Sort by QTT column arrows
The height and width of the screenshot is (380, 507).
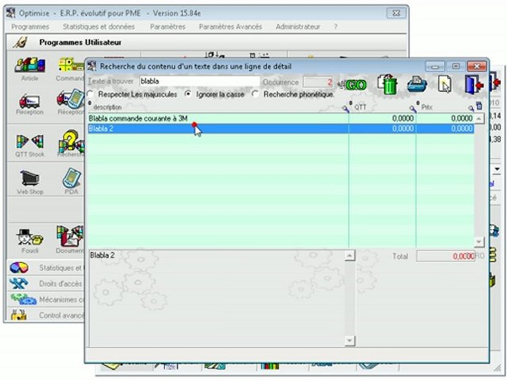point(351,103)
